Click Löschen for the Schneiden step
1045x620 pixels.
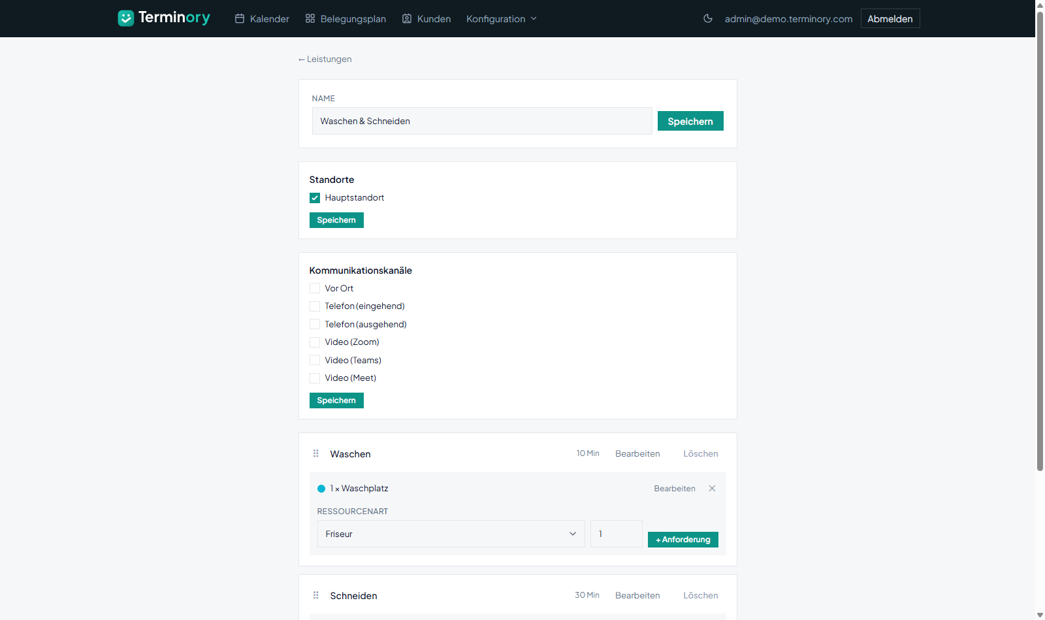tap(701, 595)
